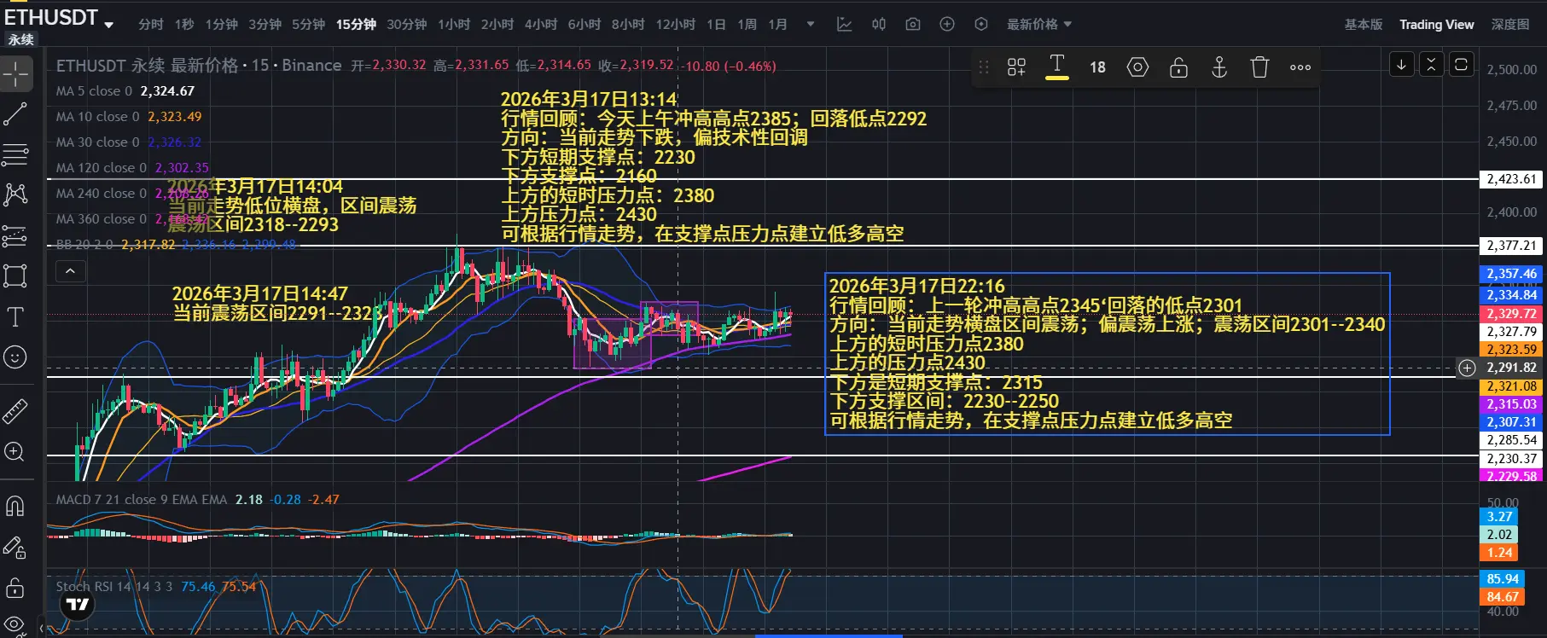Open more options ellipsis in floating toolbar
This screenshot has height=638, width=1547.
tap(1300, 67)
